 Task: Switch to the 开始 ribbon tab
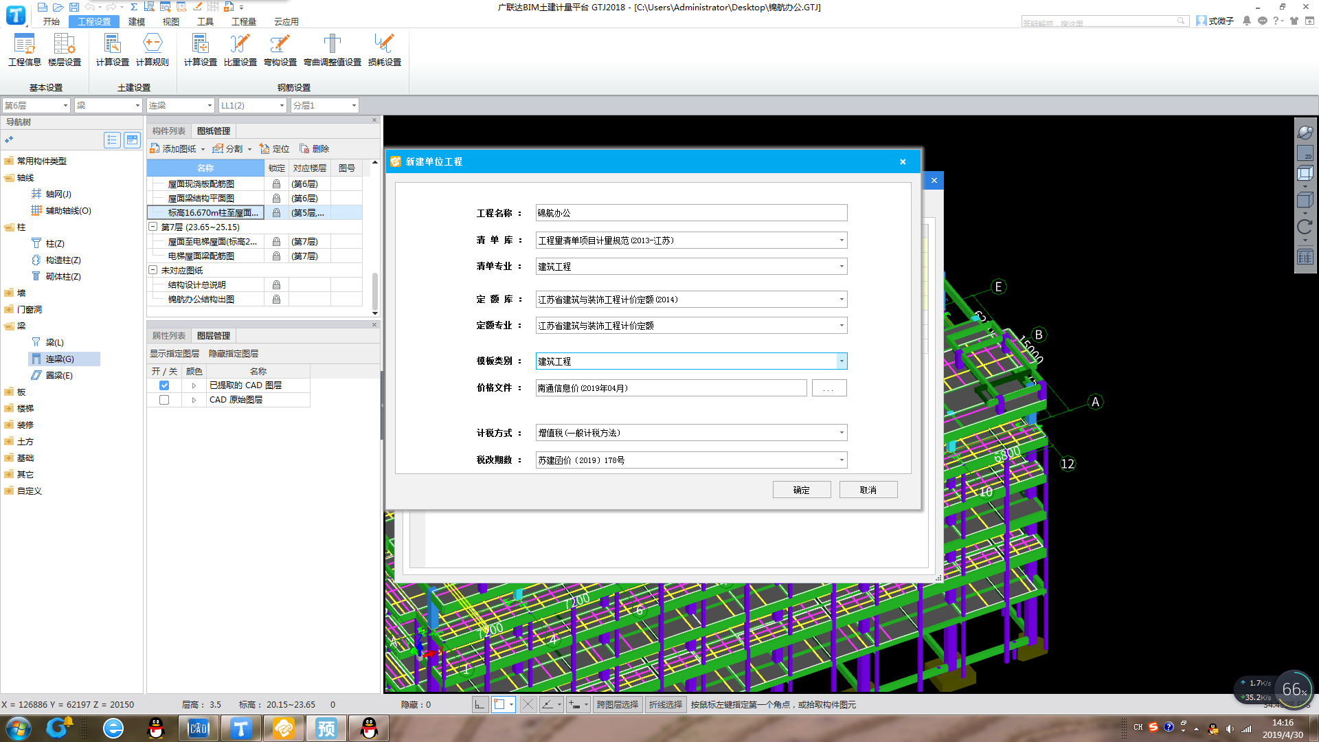[52, 21]
